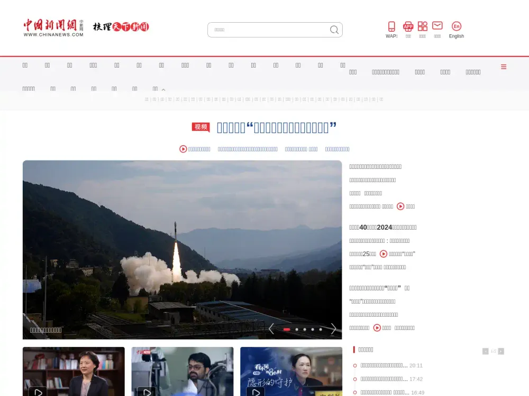Click the first radio bullet in the hot video list

pyautogui.click(x=355, y=365)
